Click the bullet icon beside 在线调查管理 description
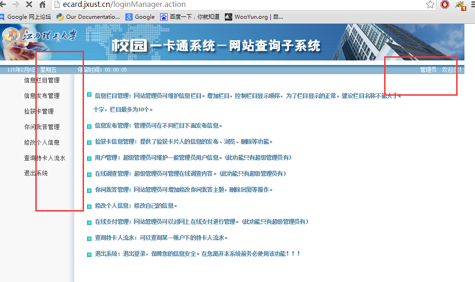The image size is (475, 282). tap(89, 175)
